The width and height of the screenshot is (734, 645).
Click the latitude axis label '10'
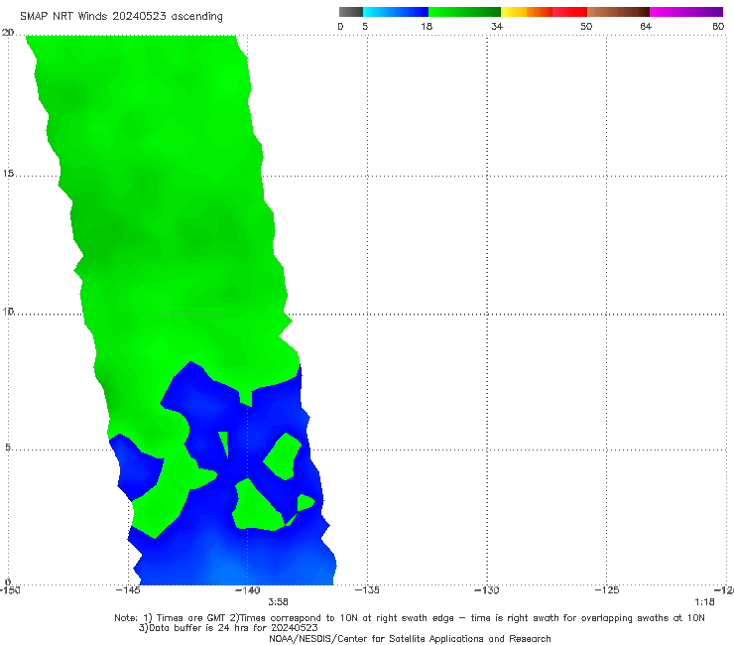8,311
